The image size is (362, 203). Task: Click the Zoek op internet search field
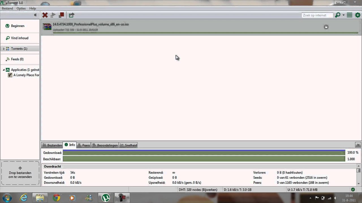pyautogui.click(x=317, y=15)
